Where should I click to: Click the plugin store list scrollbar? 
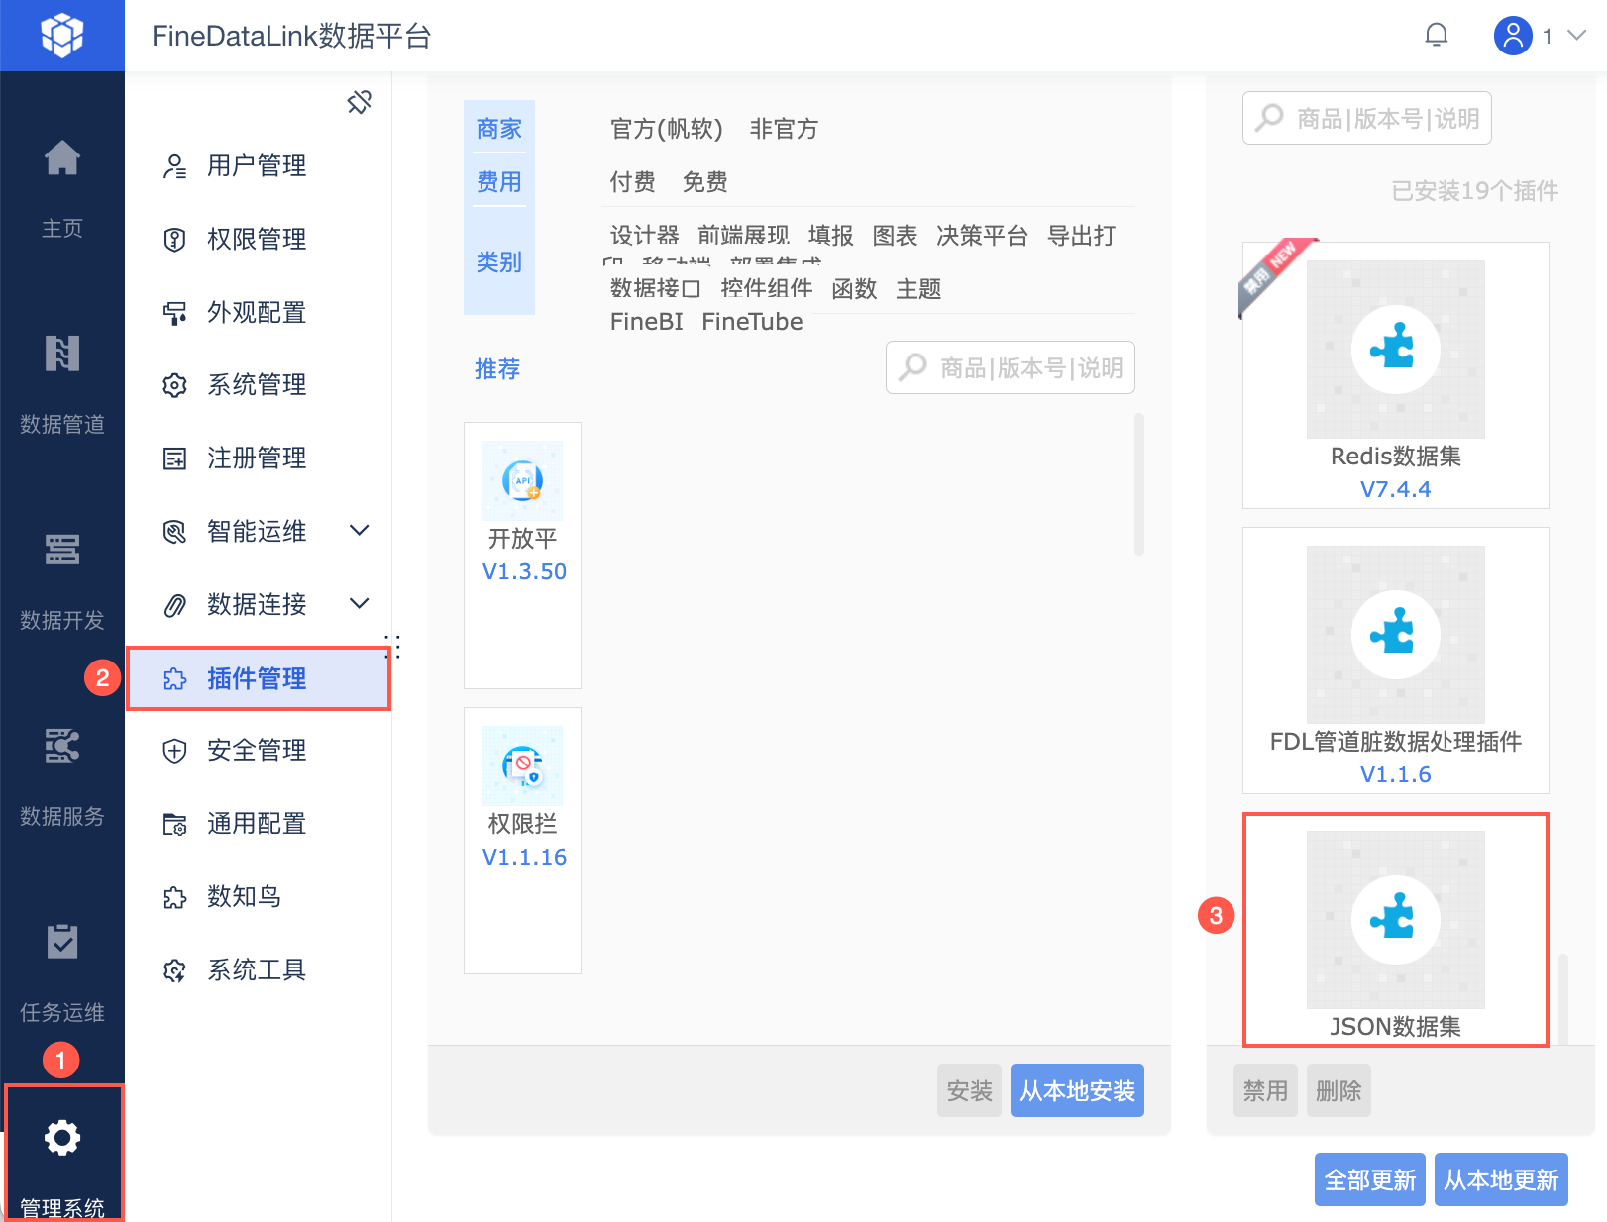[x=1139, y=484]
